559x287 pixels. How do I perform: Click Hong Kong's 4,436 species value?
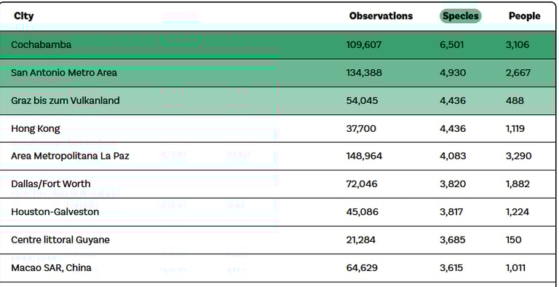coord(453,128)
